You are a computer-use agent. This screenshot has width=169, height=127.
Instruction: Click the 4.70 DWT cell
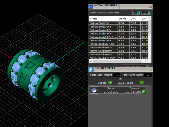pos(135,58)
